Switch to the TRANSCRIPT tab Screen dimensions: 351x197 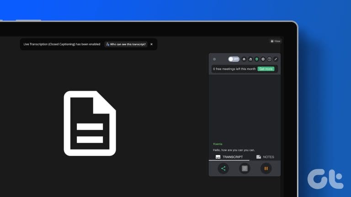pos(229,157)
